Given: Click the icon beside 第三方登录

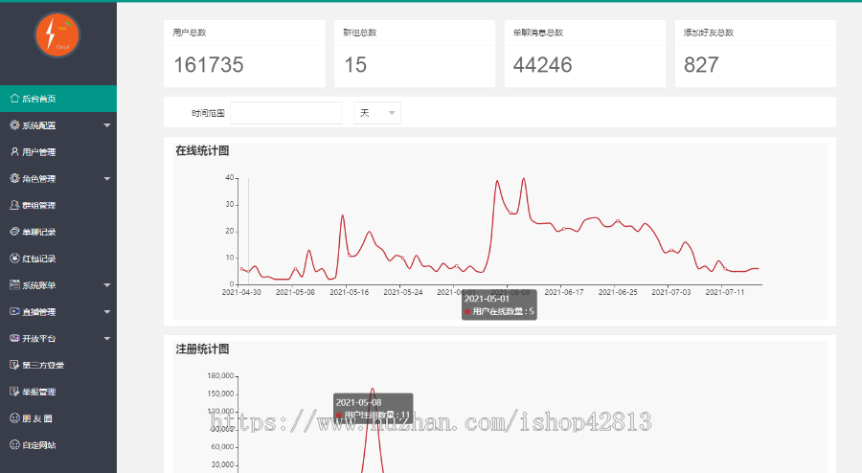Looking at the screenshot, I should click(x=14, y=365).
